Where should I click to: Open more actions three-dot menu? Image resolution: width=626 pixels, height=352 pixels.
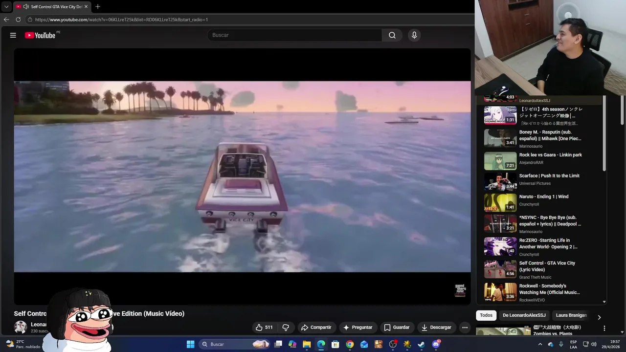[x=465, y=328]
